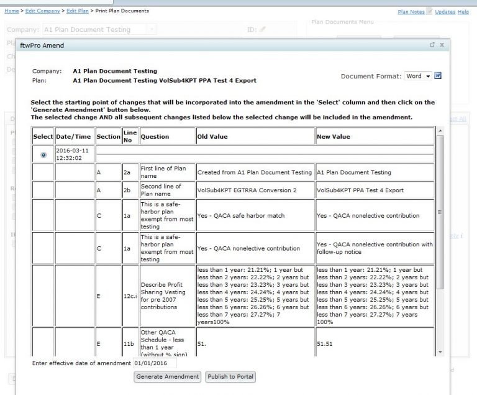Click the Updates link
477x395 pixels.
[x=445, y=11]
